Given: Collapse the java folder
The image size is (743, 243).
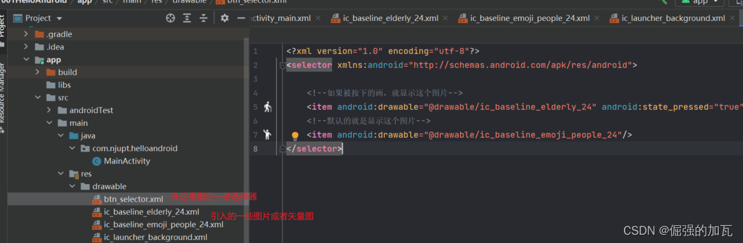Looking at the screenshot, I should (60, 136).
